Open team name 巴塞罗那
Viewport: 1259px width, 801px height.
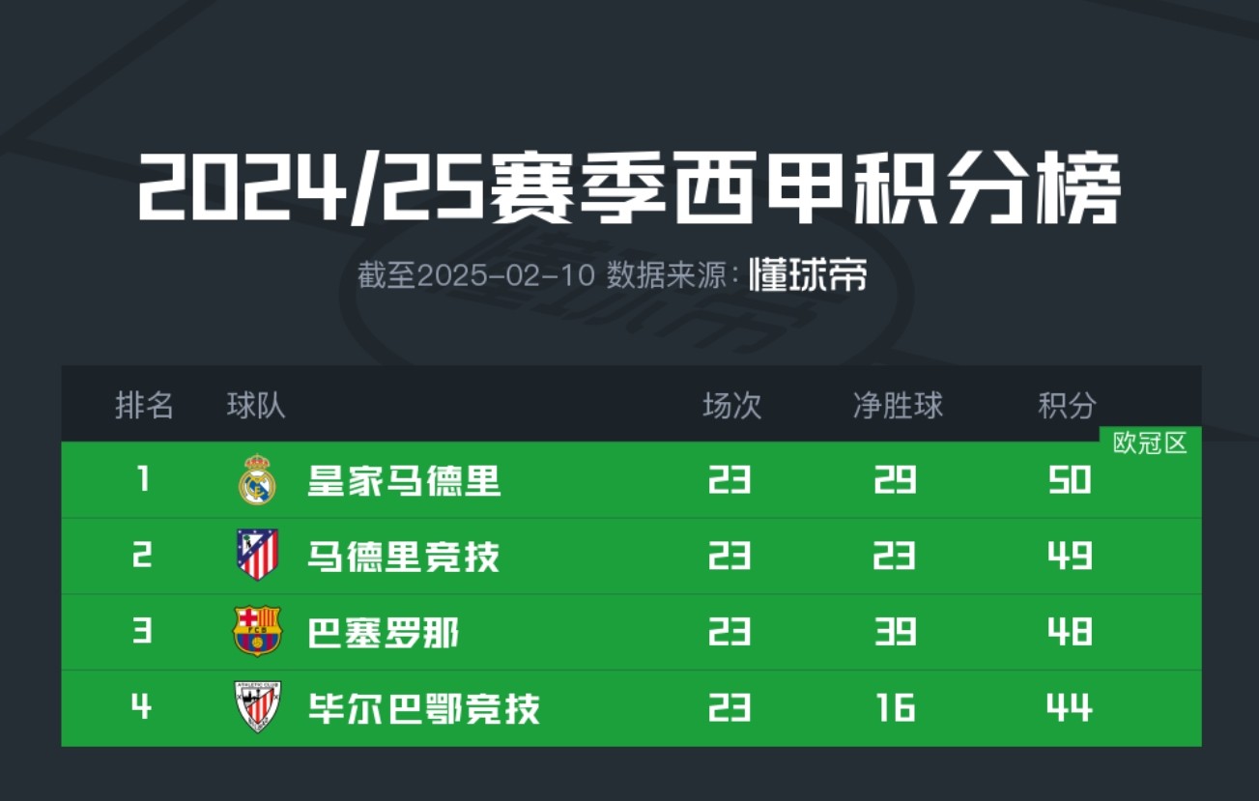(x=384, y=633)
